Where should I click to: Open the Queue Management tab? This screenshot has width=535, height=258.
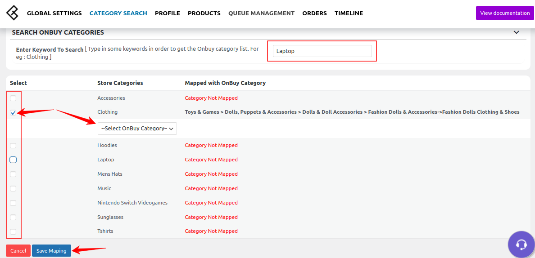pyautogui.click(x=261, y=13)
